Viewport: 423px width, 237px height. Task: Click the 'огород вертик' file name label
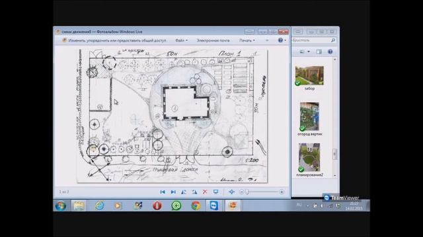pos(310,134)
